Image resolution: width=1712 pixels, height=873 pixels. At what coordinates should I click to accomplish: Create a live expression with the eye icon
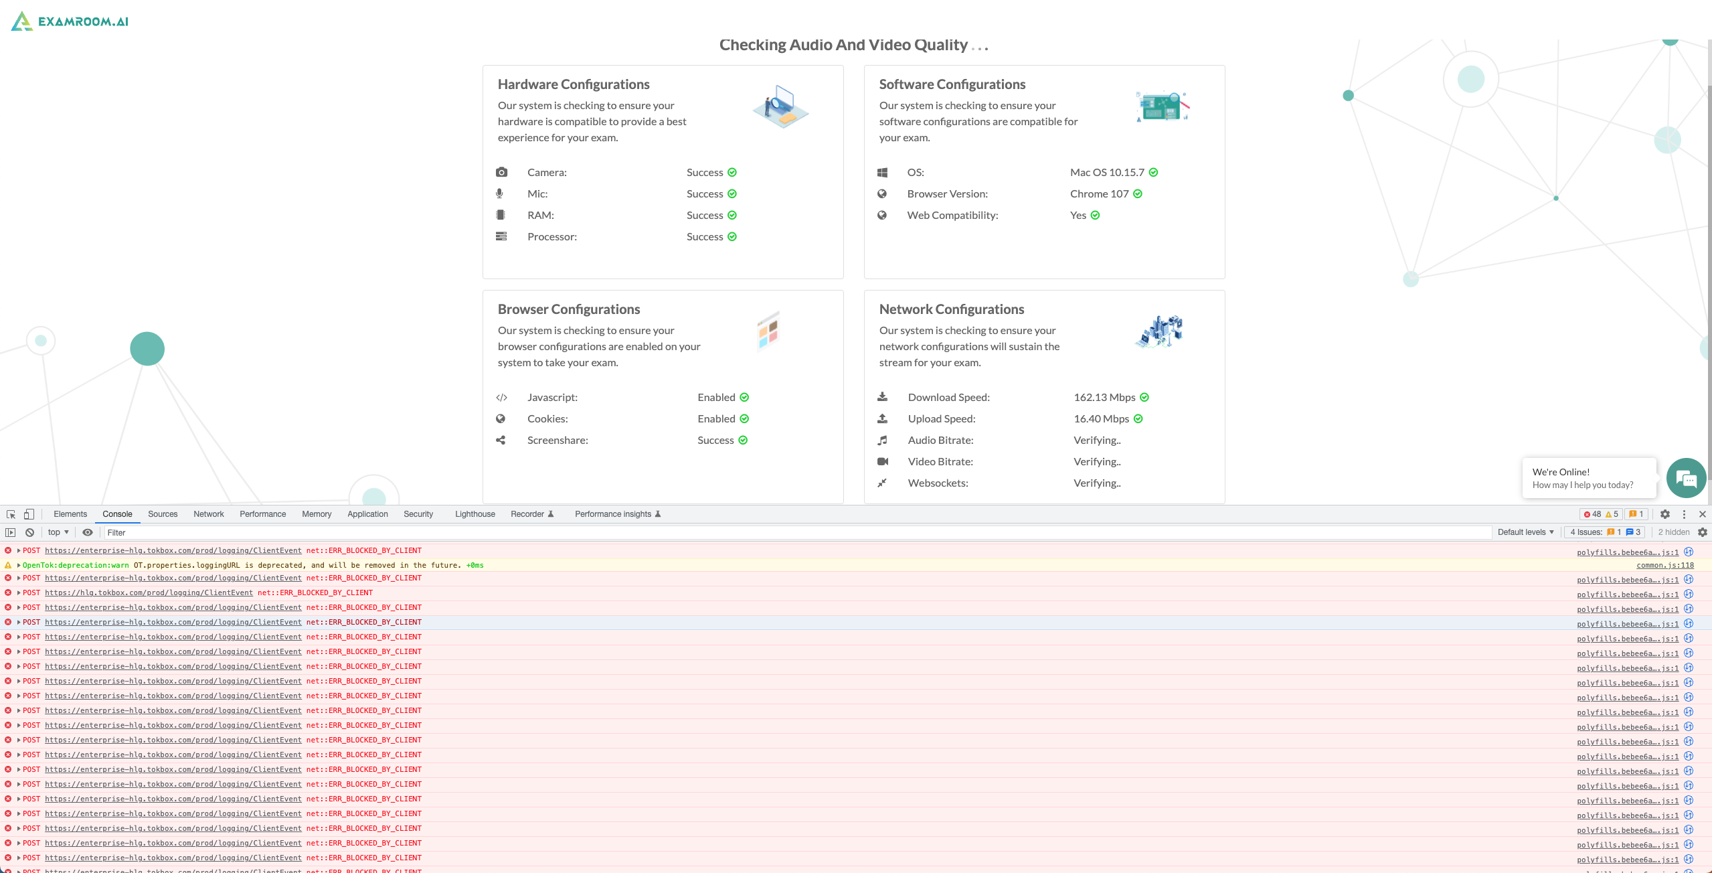click(x=88, y=532)
